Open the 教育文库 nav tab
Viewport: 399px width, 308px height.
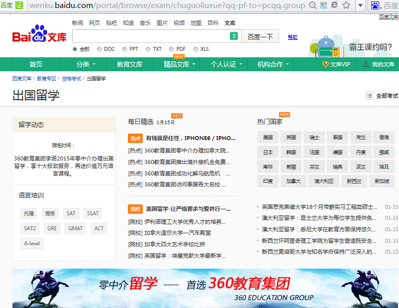129,64
